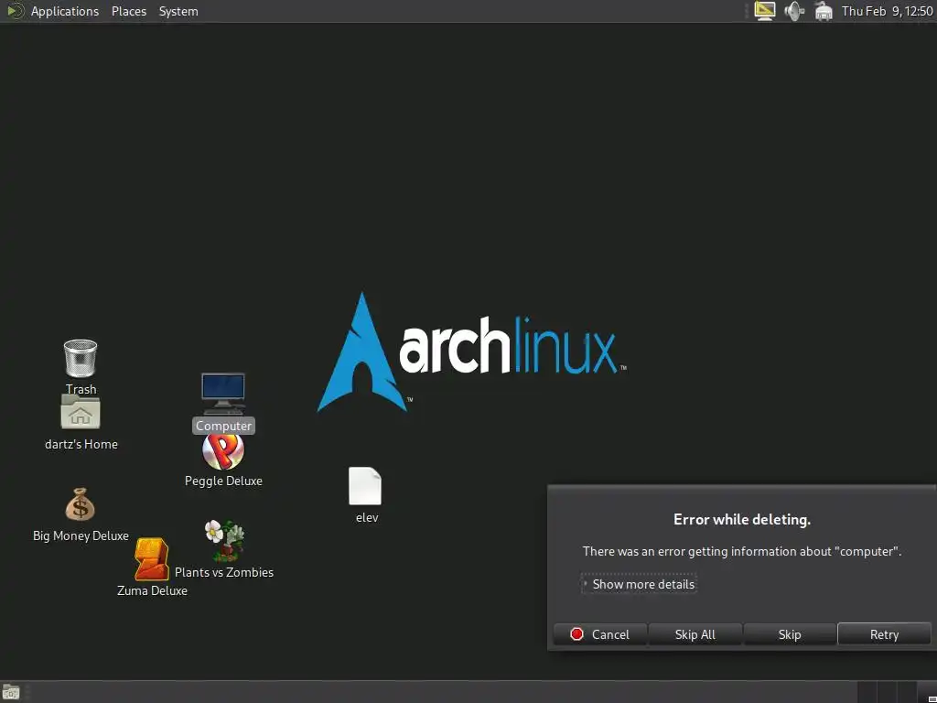This screenshot has height=703, width=937.
Task: Select the Peggle Deluxe launcher icon
Action: tap(223, 450)
